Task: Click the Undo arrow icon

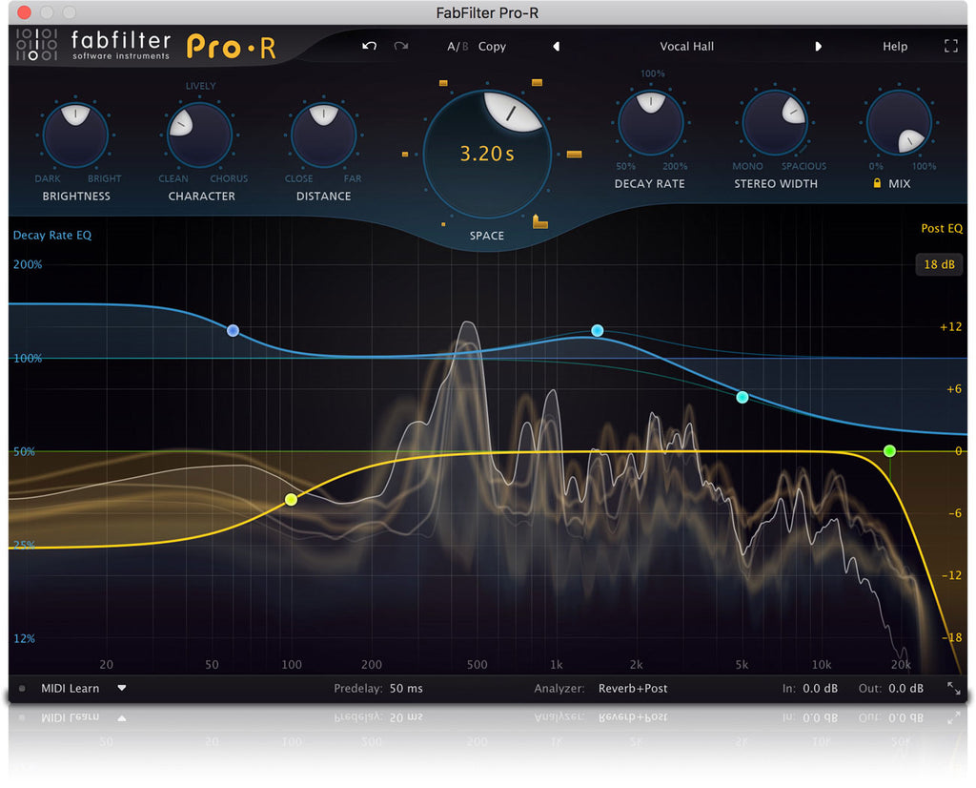Action: pos(369,46)
